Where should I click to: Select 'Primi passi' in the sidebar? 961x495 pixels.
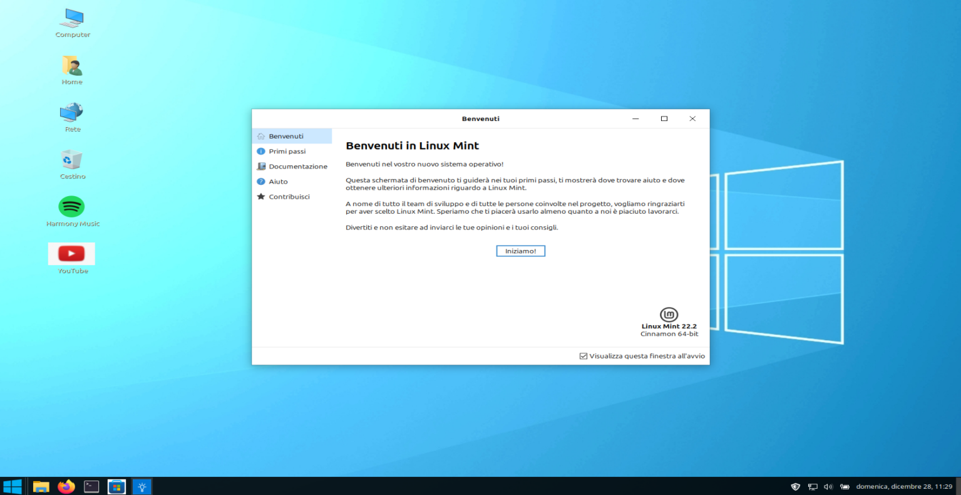(287, 151)
